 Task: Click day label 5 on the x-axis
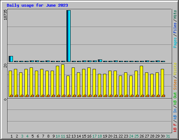(x=33, y=136)
